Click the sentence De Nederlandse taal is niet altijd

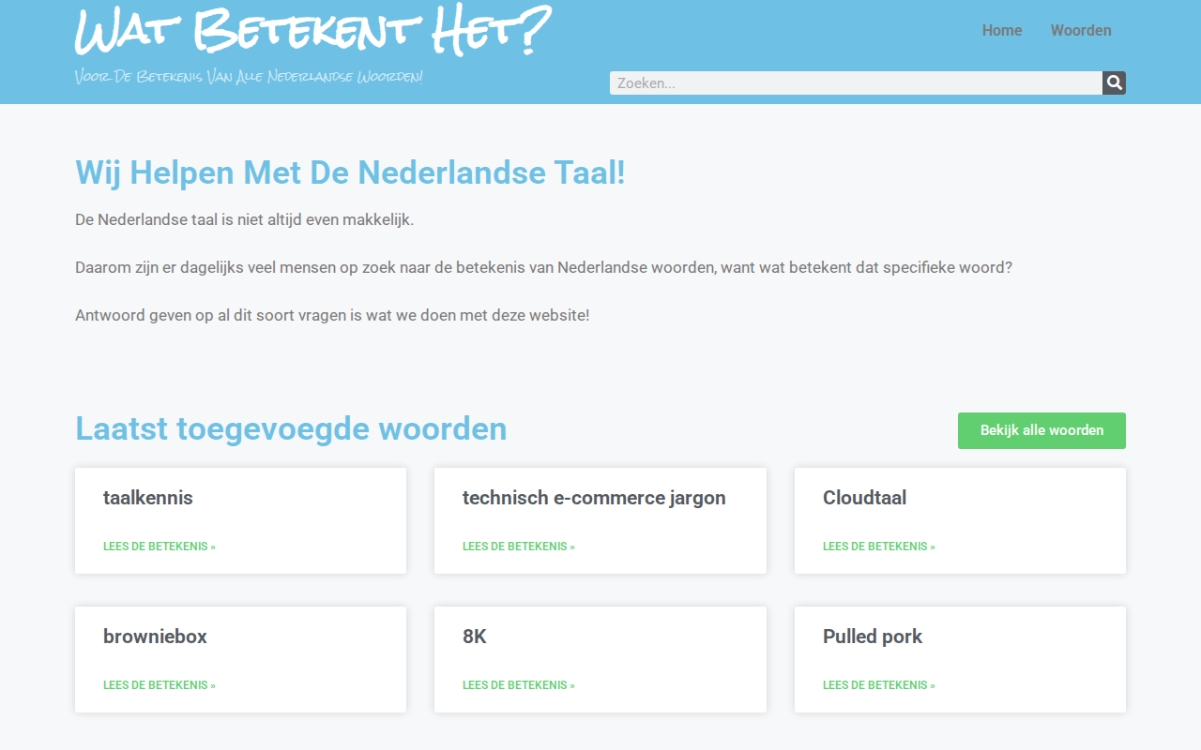click(x=244, y=220)
